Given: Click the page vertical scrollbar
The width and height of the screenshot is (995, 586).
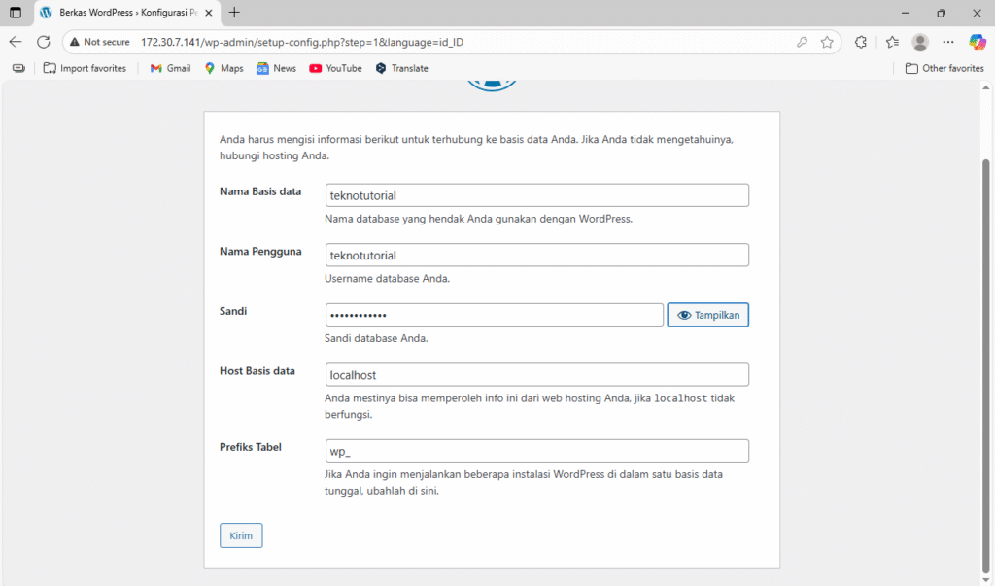Looking at the screenshot, I should coord(985,365).
